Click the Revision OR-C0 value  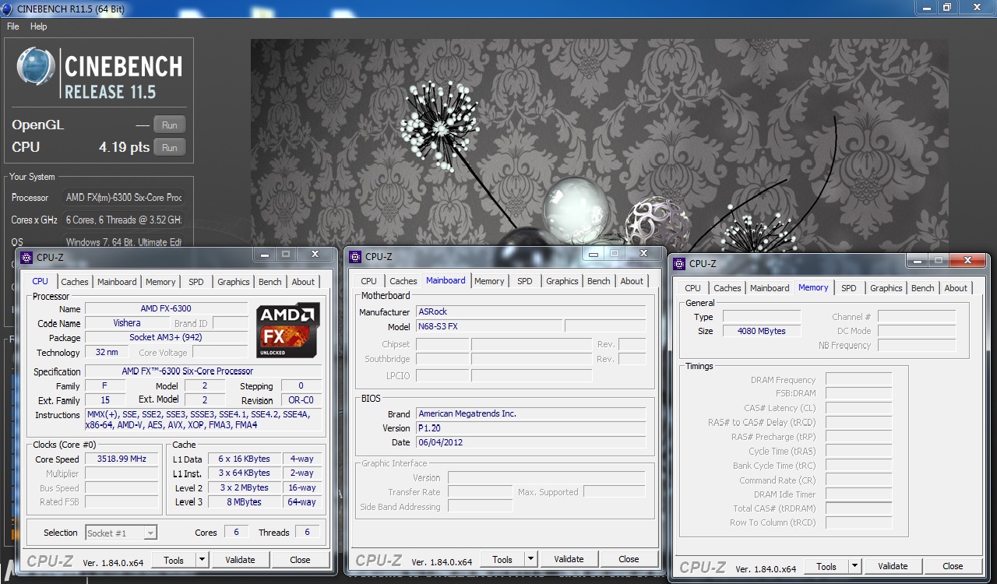(301, 400)
